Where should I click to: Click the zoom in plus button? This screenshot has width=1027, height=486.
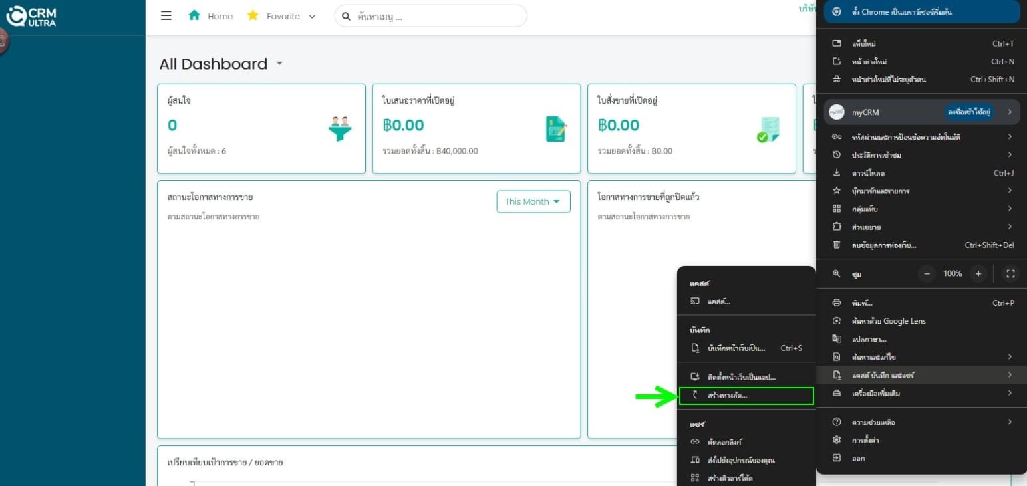pos(978,273)
